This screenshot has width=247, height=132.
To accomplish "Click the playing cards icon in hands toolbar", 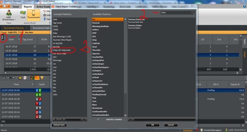I will [x=25, y=78].
